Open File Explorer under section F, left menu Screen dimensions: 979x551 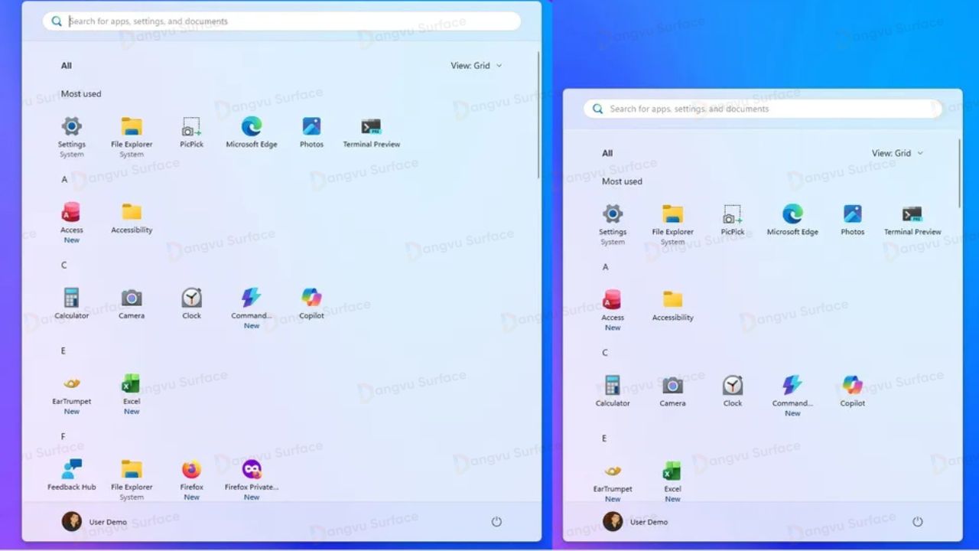click(132, 479)
